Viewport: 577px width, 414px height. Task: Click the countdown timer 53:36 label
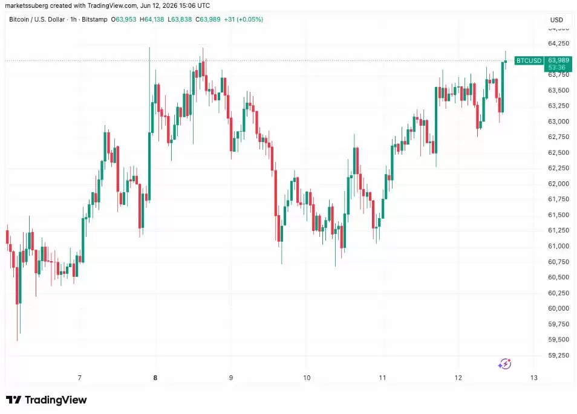tap(556, 68)
